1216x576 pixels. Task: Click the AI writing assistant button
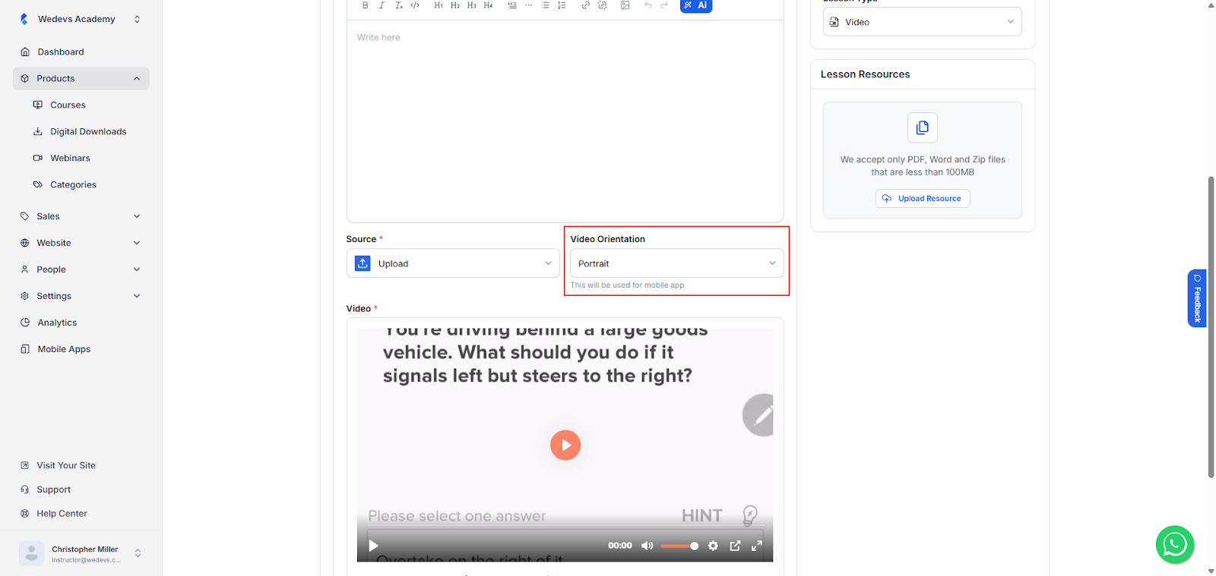click(x=695, y=5)
